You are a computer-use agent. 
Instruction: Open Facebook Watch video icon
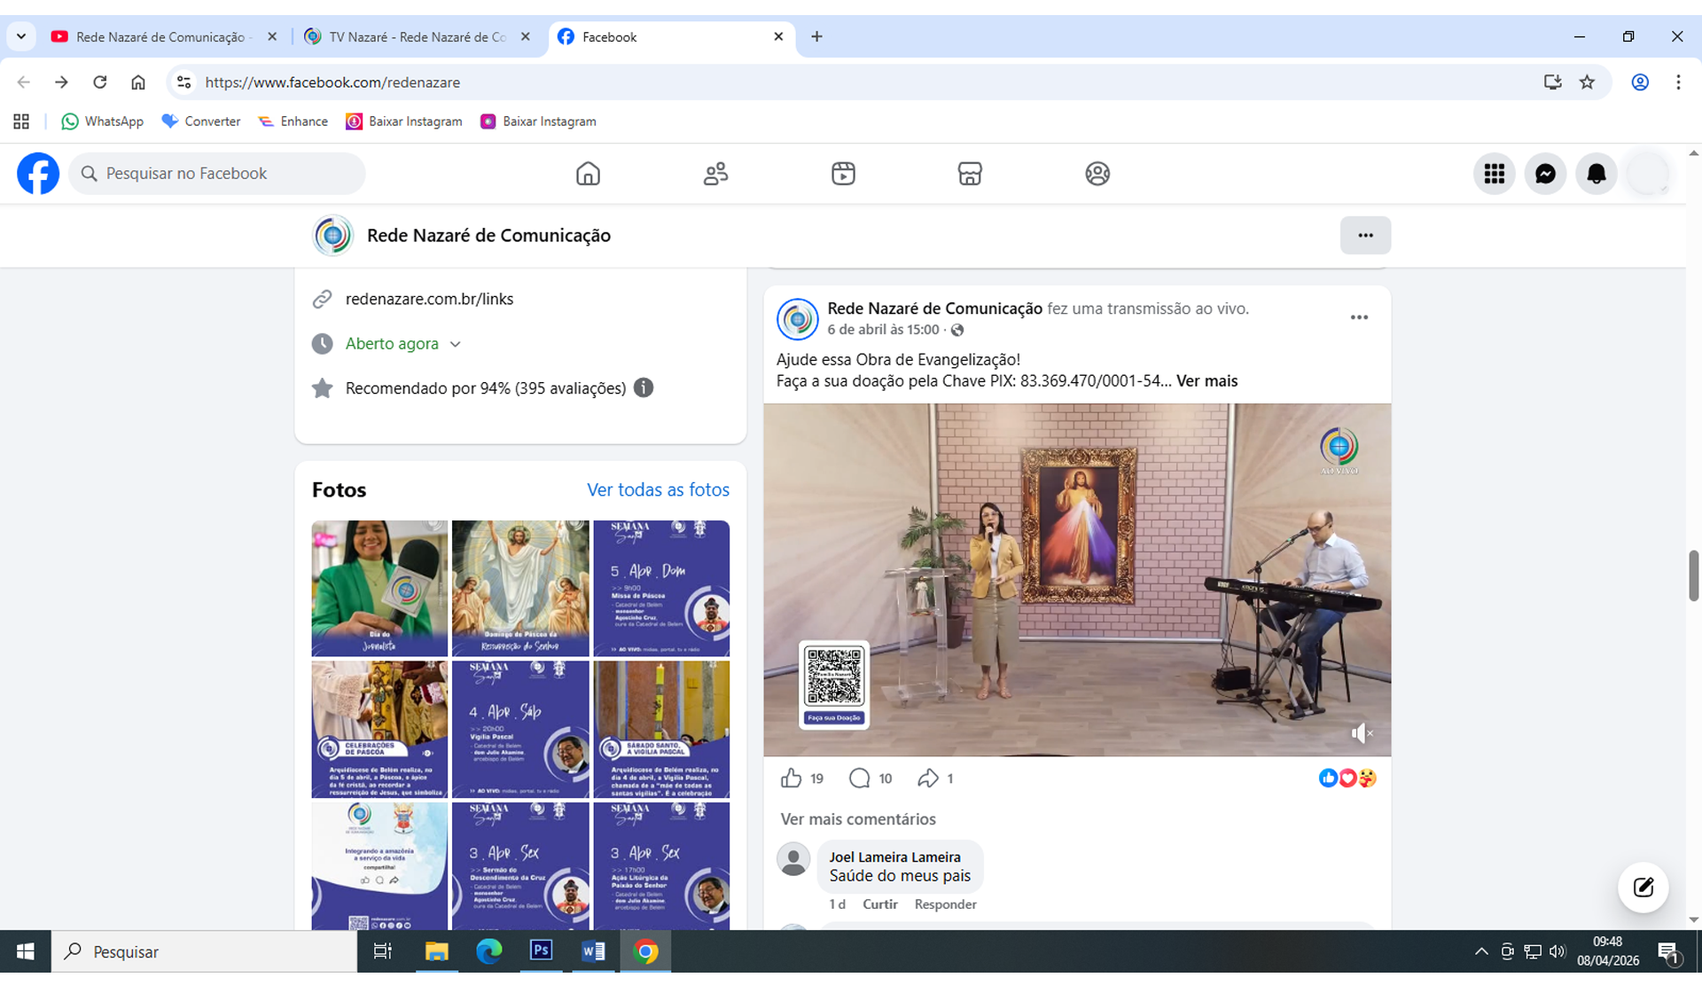pos(843,174)
